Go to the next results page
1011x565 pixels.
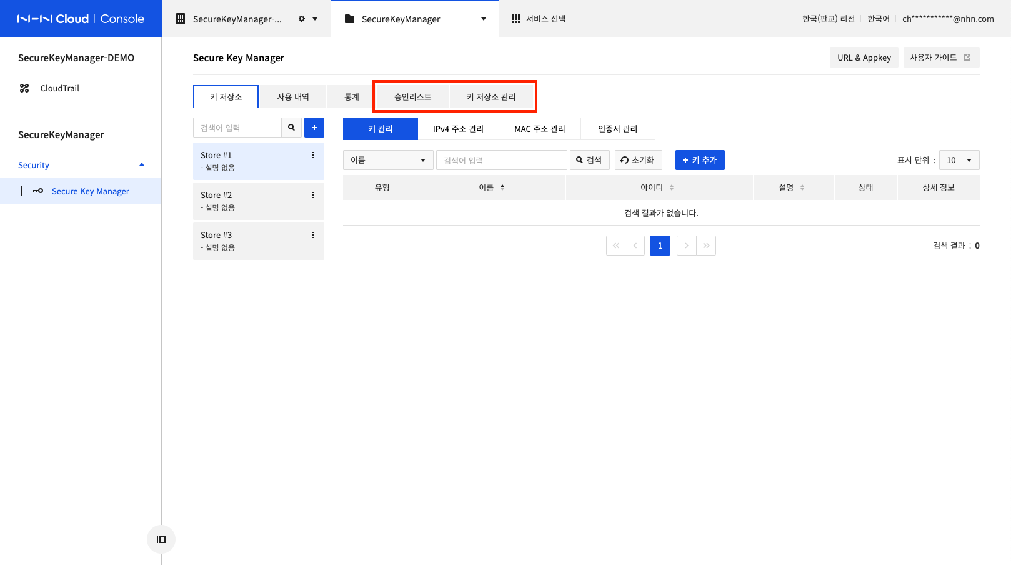pyautogui.click(x=686, y=246)
